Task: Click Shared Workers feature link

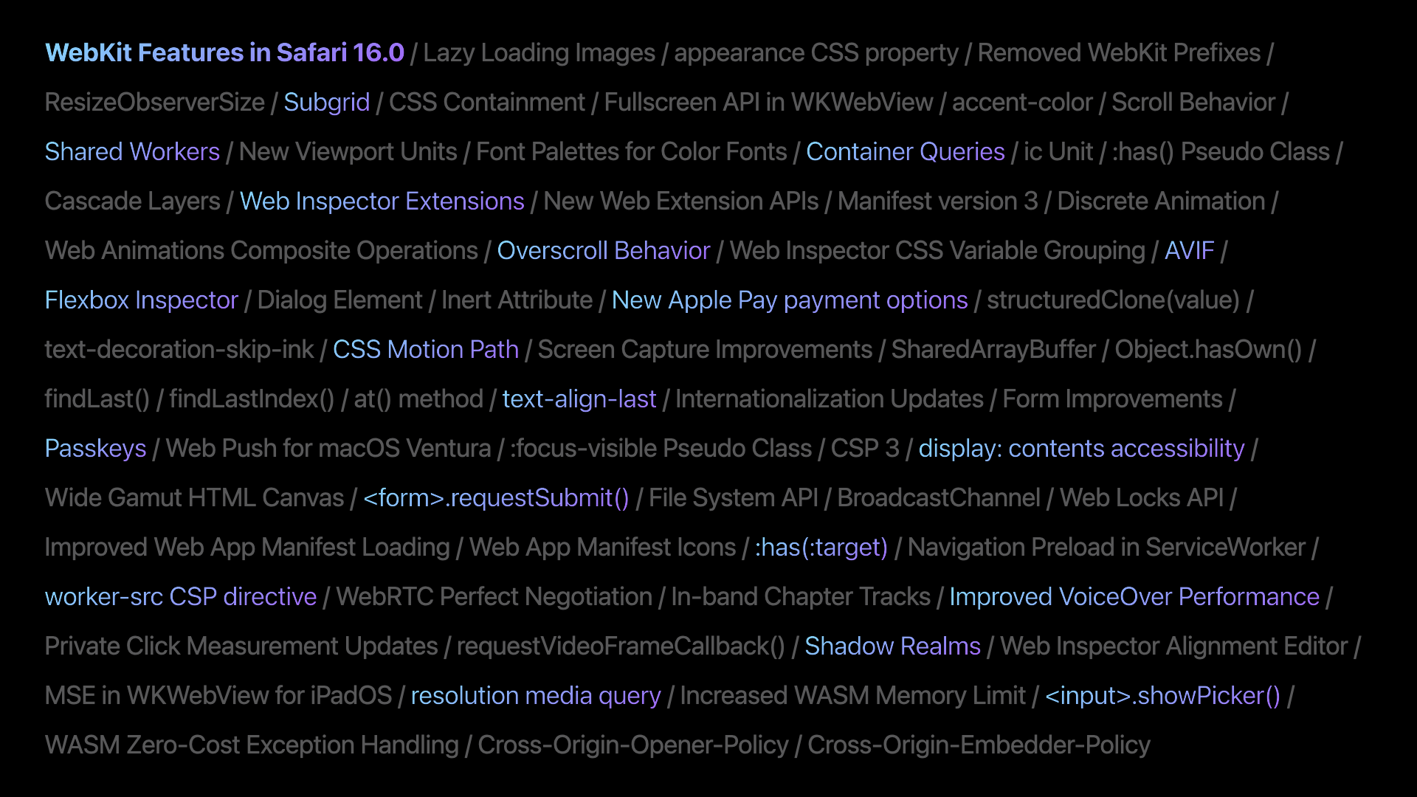Action: pyautogui.click(x=131, y=151)
